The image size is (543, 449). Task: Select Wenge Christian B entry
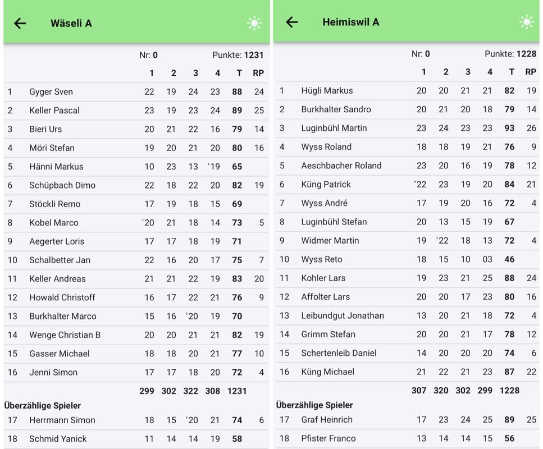[65, 335]
